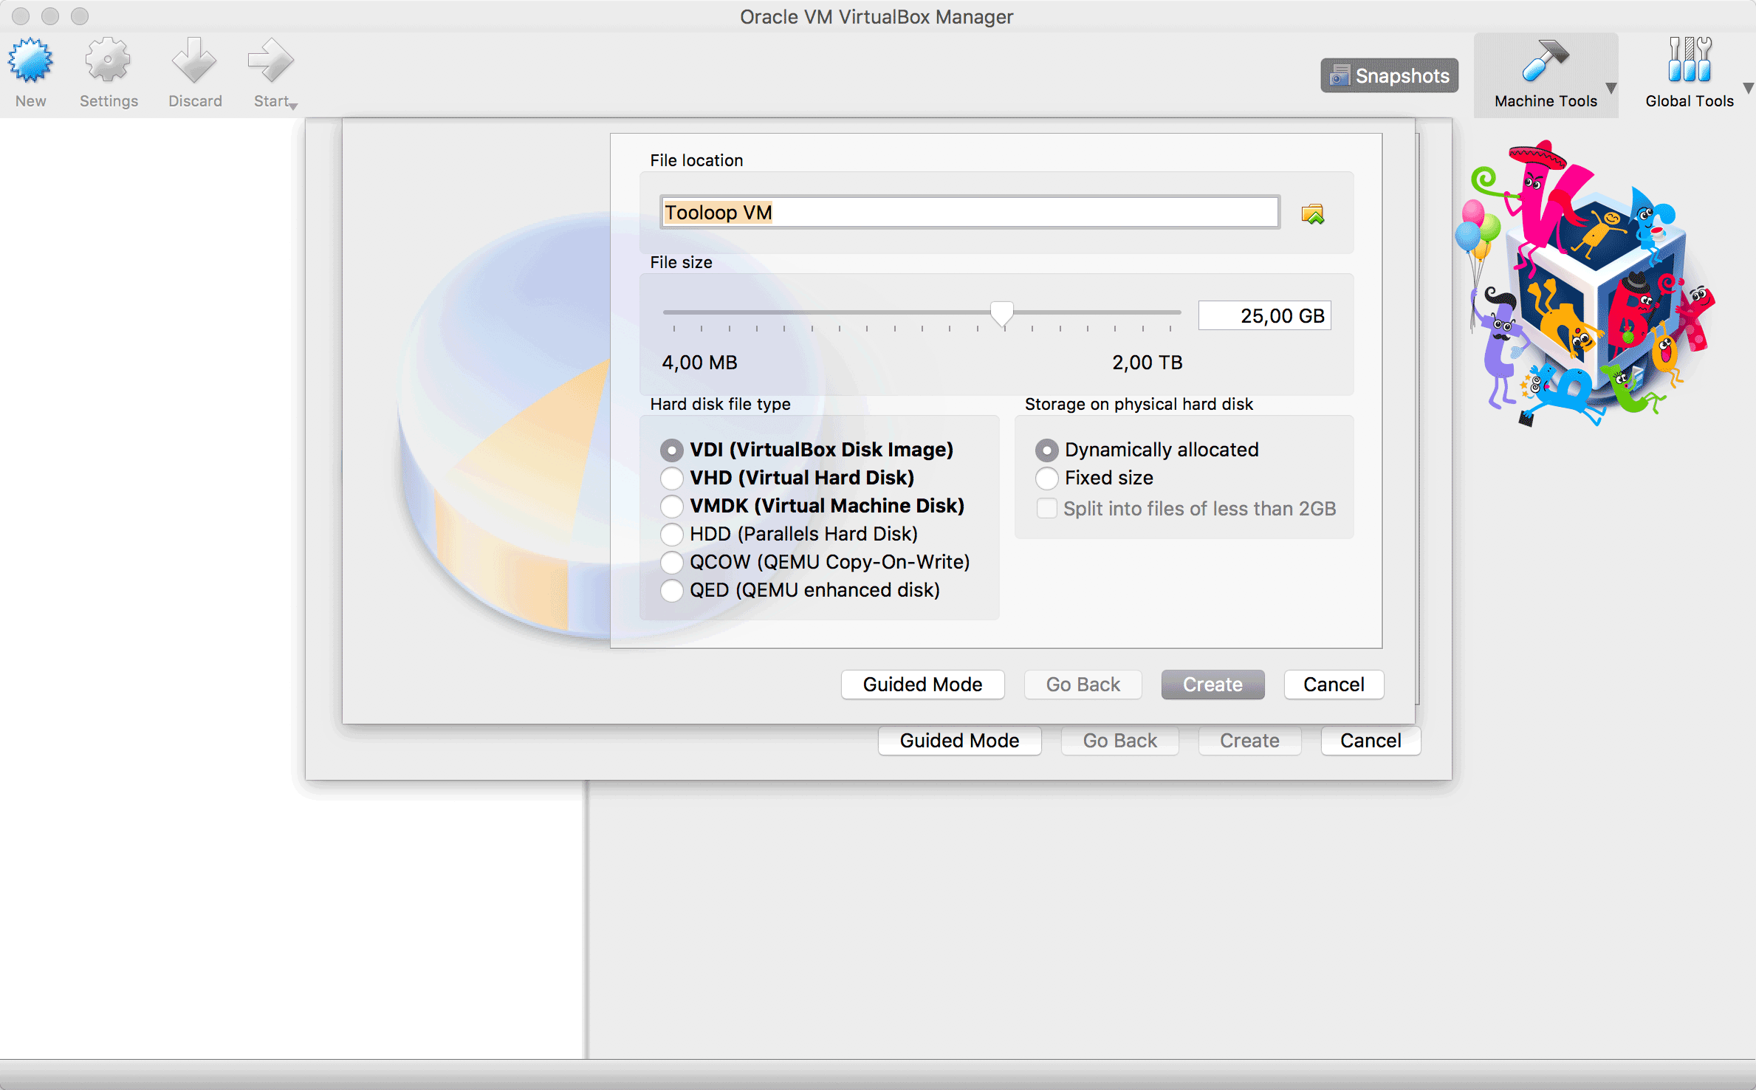The width and height of the screenshot is (1756, 1090).
Task: Click the New virtual machine icon
Action: click(x=30, y=61)
